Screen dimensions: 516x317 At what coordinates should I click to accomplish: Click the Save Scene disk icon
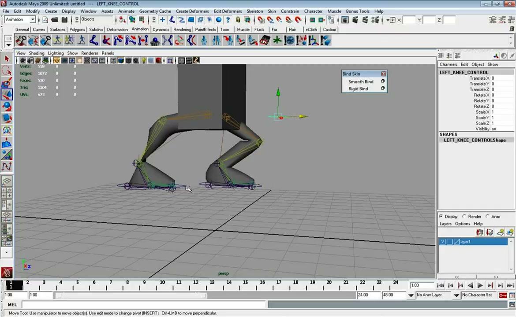[64, 20]
